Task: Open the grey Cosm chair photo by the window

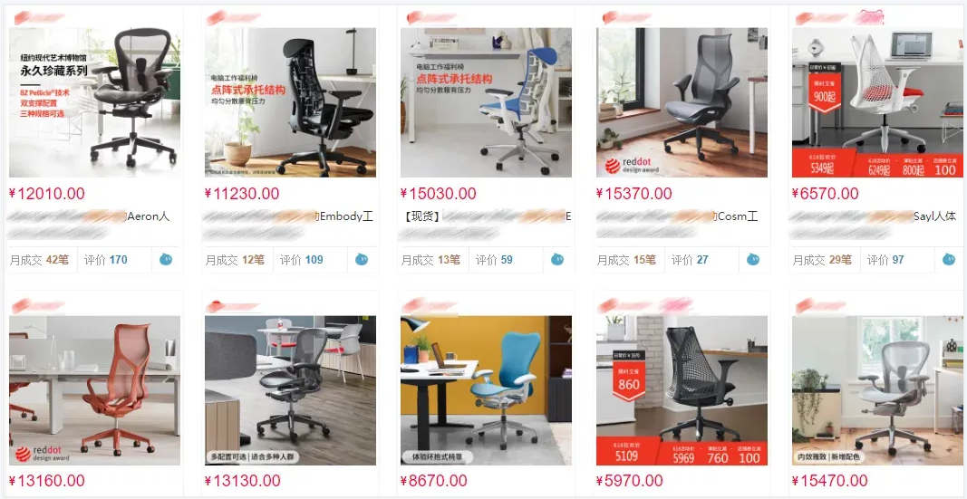Action: [x=682, y=102]
